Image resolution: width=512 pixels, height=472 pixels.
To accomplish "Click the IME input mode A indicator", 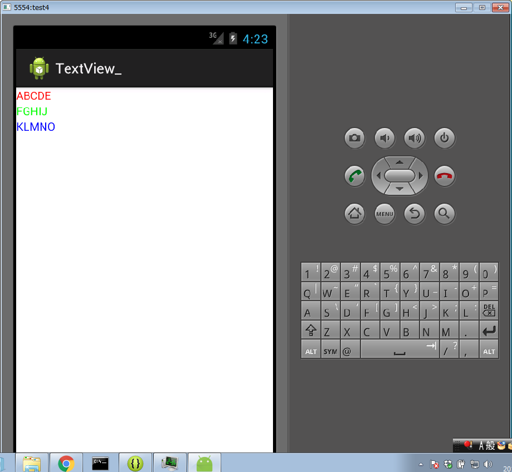I will 481,446.
